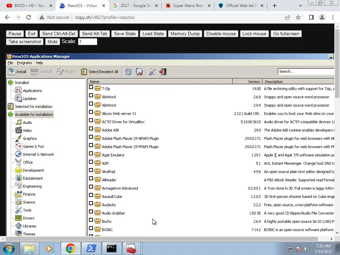Click the globe update database icon

point(139,72)
